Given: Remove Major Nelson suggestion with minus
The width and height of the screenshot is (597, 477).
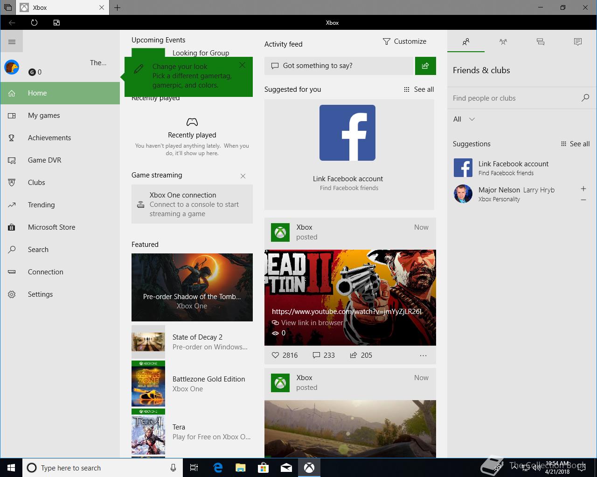Looking at the screenshot, I should point(583,200).
